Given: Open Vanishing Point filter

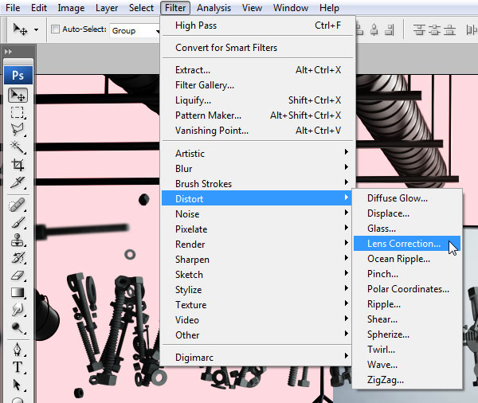Looking at the screenshot, I should pyautogui.click(x=258, y=131).
